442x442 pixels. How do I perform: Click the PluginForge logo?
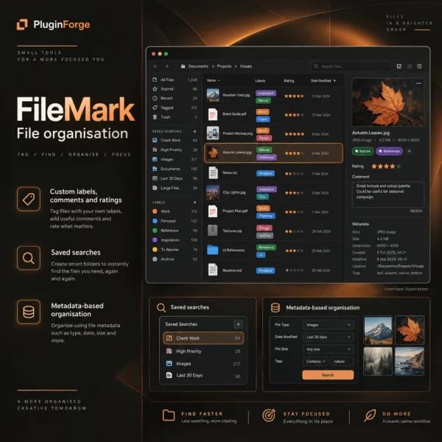[53, 24]
